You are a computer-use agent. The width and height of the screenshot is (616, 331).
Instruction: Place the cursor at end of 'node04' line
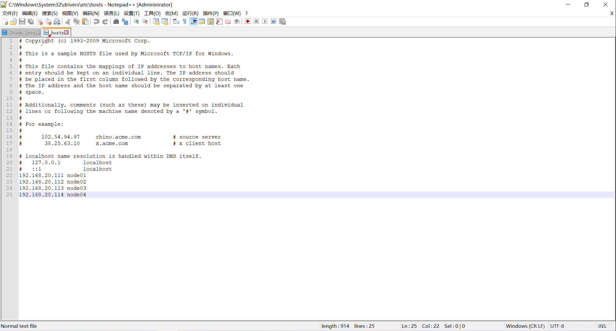(86, 195)
